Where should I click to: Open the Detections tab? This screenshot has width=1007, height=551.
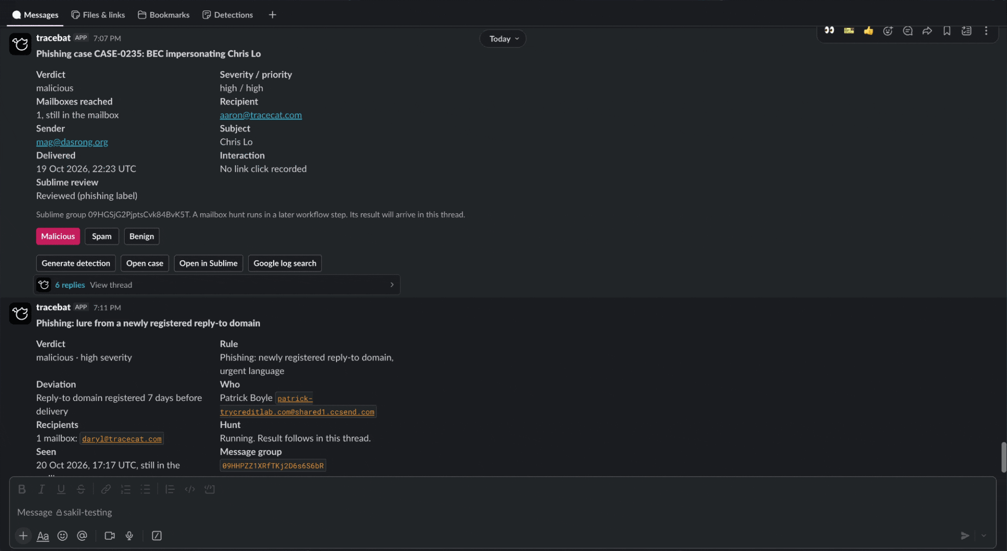(228, 15)
